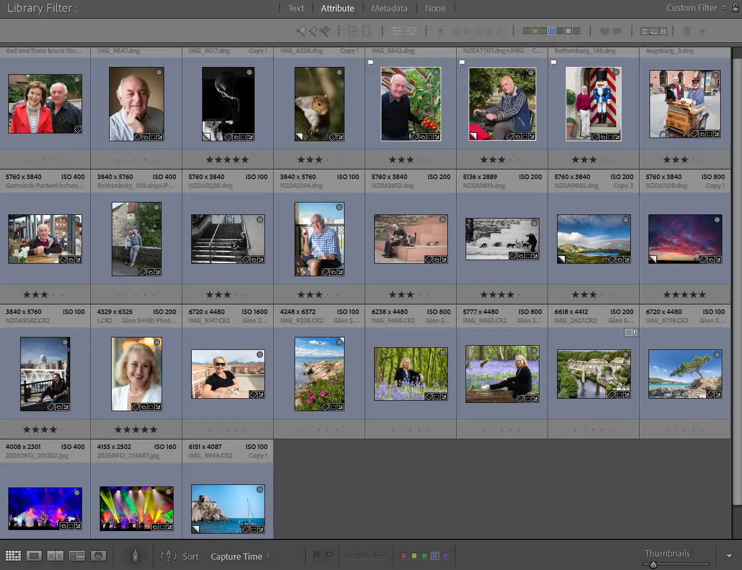742x570 pixels.
Task: Filter by flagged photos in the filter bar
Action: [301, 32]
